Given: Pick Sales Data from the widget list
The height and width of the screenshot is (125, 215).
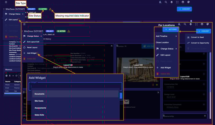Looking at the screenshot, I should pos(75,115).
